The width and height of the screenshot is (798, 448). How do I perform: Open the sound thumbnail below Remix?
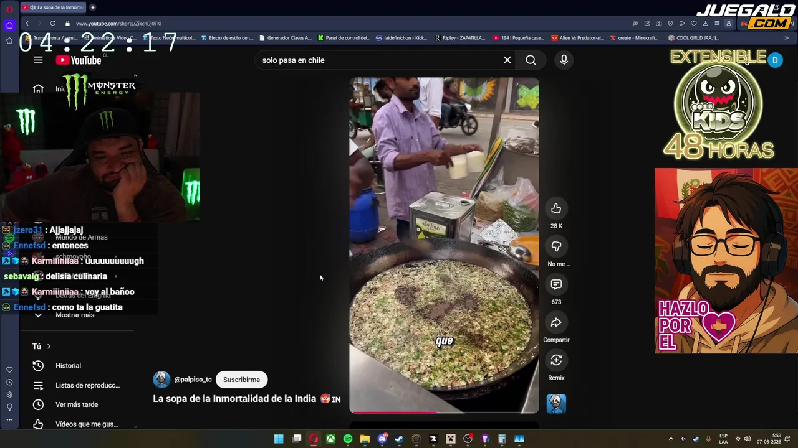[556, 404]
